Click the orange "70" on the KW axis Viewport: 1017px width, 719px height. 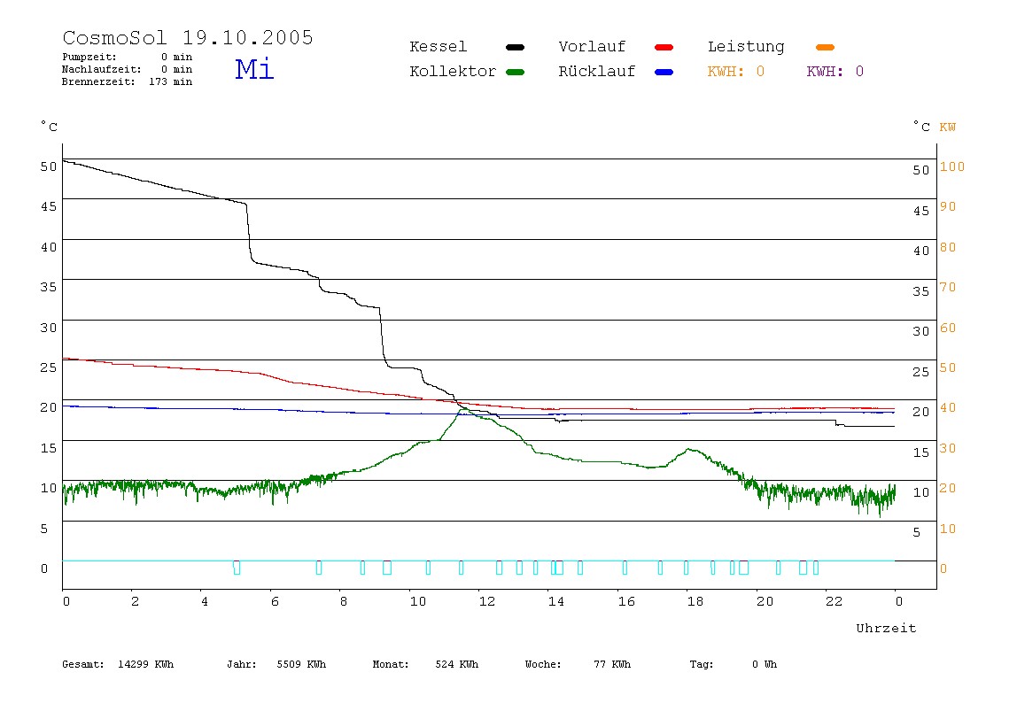click(948, 287)
